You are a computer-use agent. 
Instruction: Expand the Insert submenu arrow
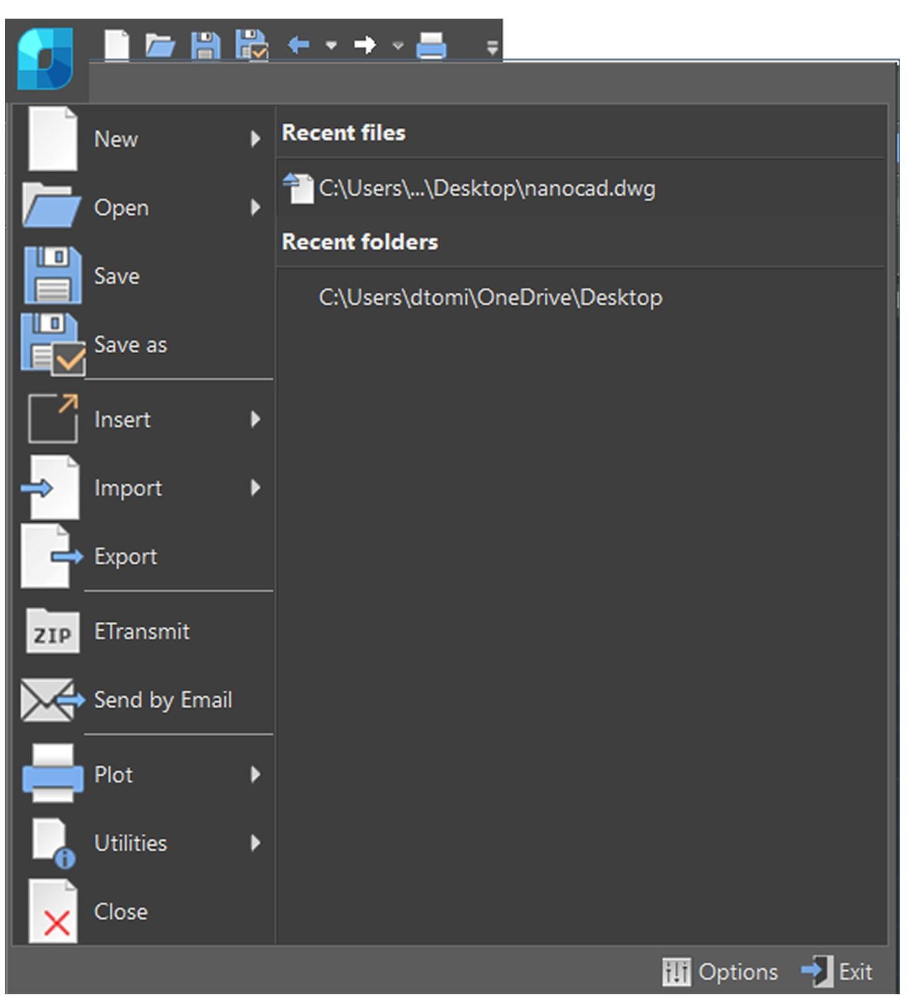256,419
